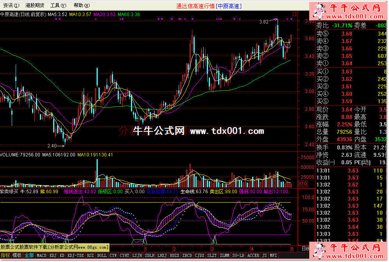This screenshot has width=389, height=262.
Task: Click the volume MA5:106192.00 label
Action: [x=59, y=155]
